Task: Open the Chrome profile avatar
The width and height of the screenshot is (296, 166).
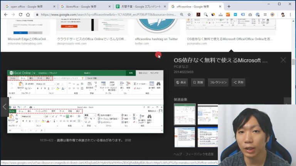Action: 283,15
